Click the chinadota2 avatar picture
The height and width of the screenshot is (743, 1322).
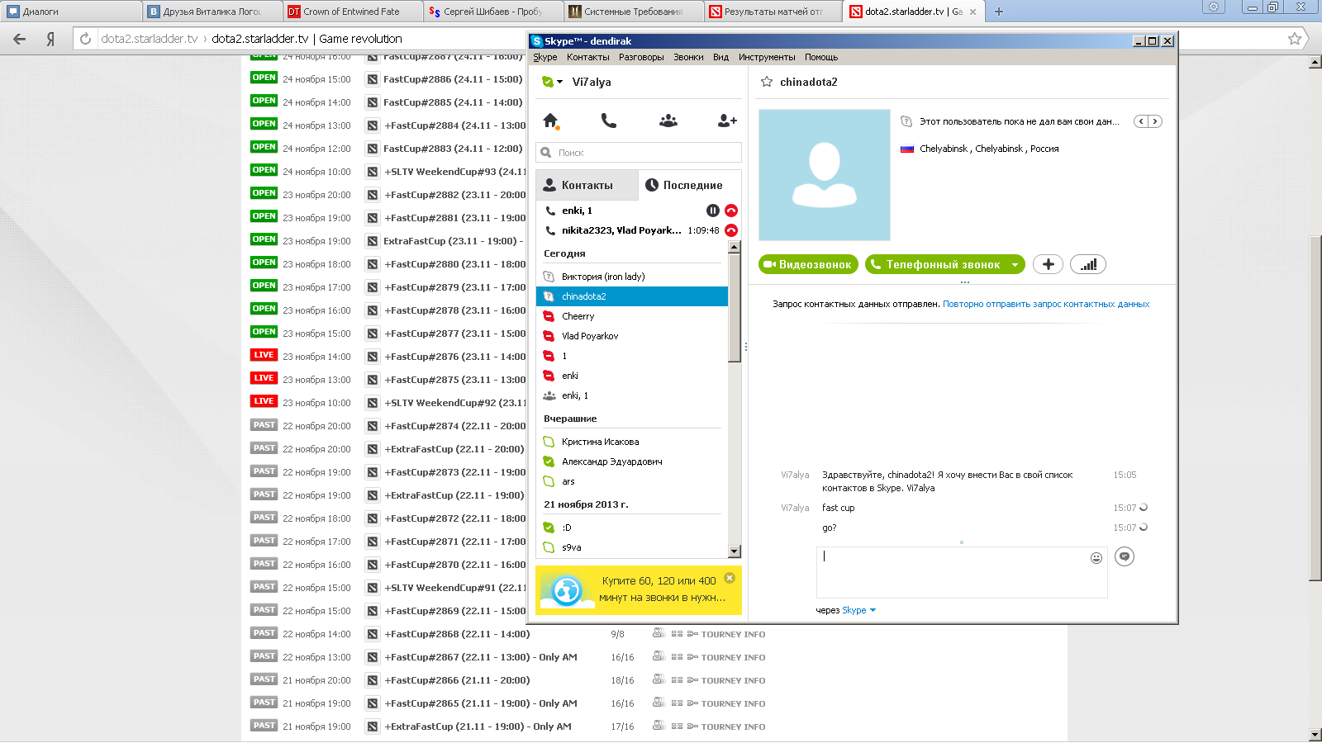coord(824,175)
